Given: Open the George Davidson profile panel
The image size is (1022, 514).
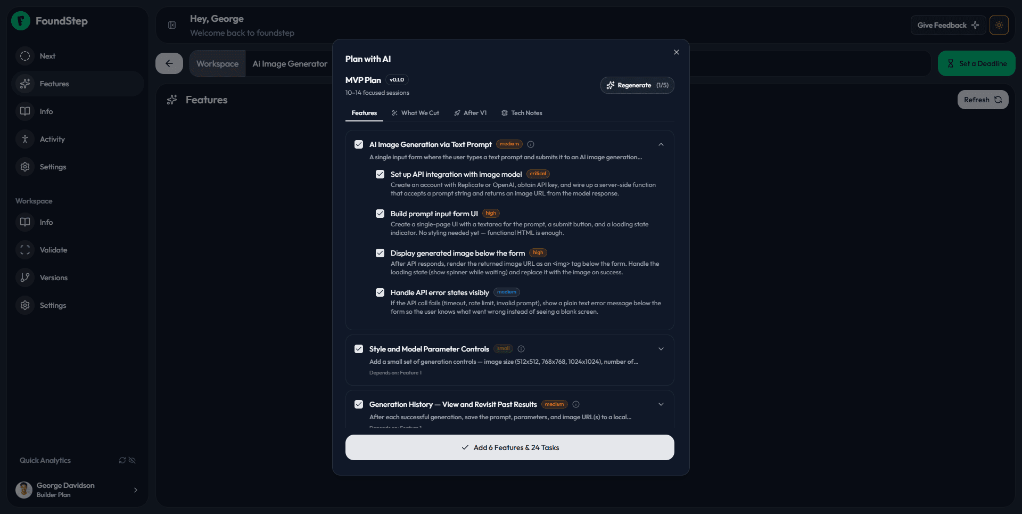Looking at the screenshot, I should pos(77,489).
